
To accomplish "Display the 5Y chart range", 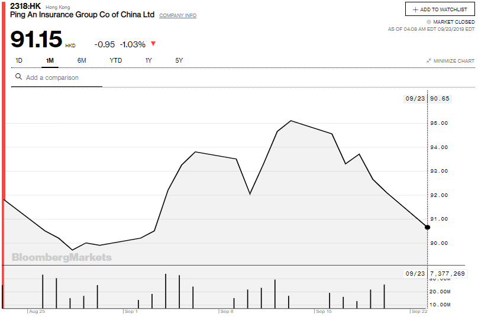I will coord(179,60).
